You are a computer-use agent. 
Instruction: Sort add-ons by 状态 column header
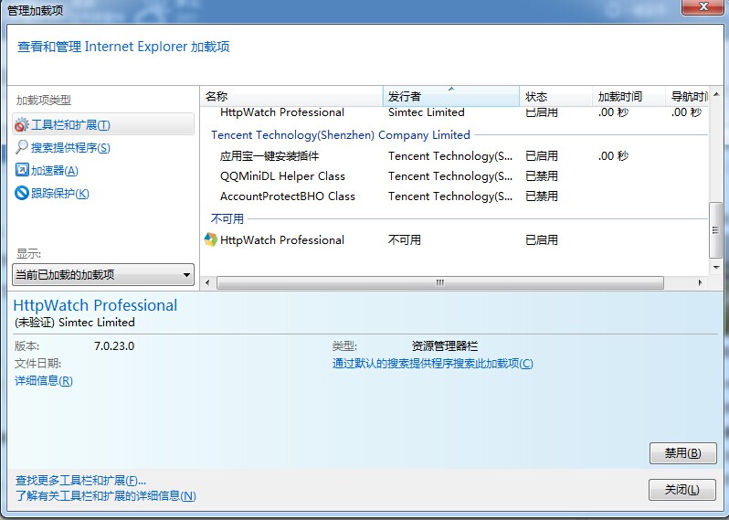555,97
